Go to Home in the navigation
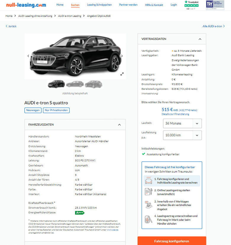231x245 pixels. (60, 5)
